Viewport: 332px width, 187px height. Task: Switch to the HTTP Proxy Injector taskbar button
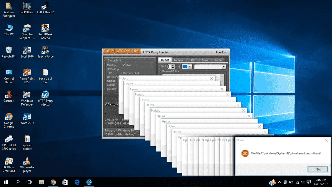click(89, 182)
